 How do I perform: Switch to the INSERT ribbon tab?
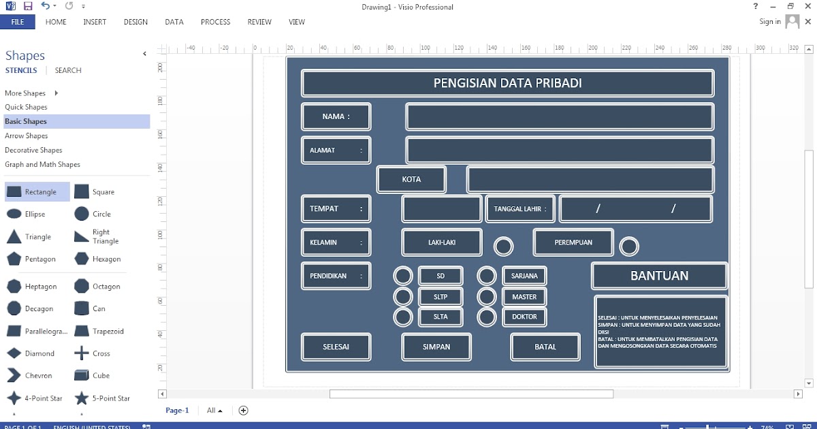click(x=95, y=22)
